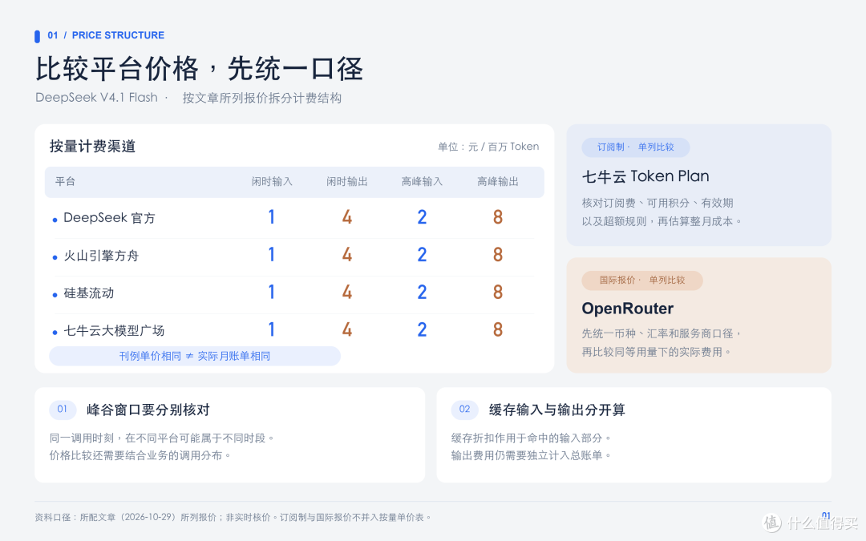Click the '高峰输入' column header
Viewport: 866px width, 541px height.
point(422,182)
